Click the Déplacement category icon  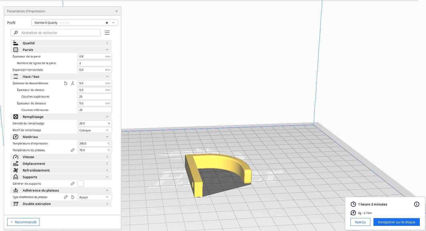point(16,164)
